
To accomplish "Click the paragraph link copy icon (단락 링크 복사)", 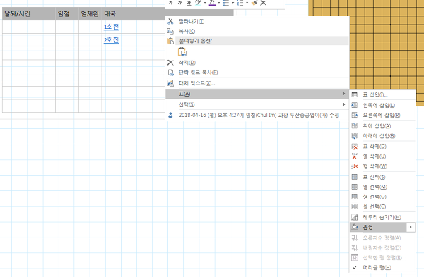I will pyautogui.click(x=170, y=73).
